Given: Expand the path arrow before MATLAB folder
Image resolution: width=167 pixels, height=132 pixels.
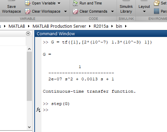Looking at the screenshot, I should click(x=5, y=26).
